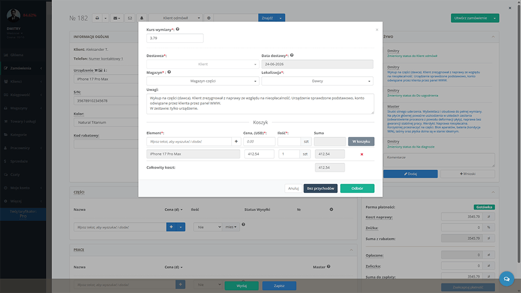Screen dimensions: 521x293
Task: Click the Wnioski button
Action: click(x=467, y=174)
